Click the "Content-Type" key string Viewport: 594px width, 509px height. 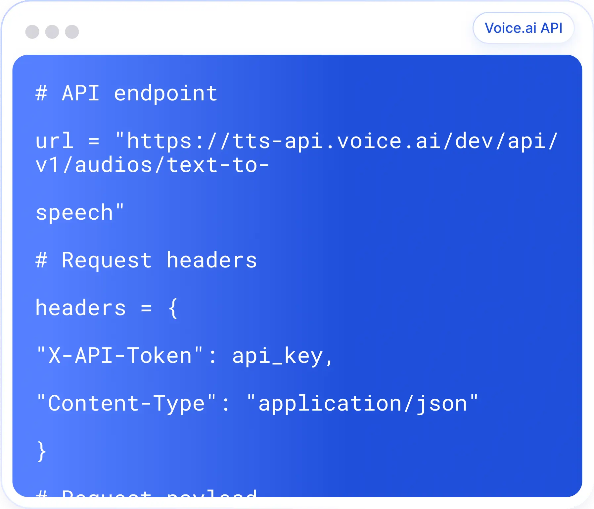click(126, 403)
